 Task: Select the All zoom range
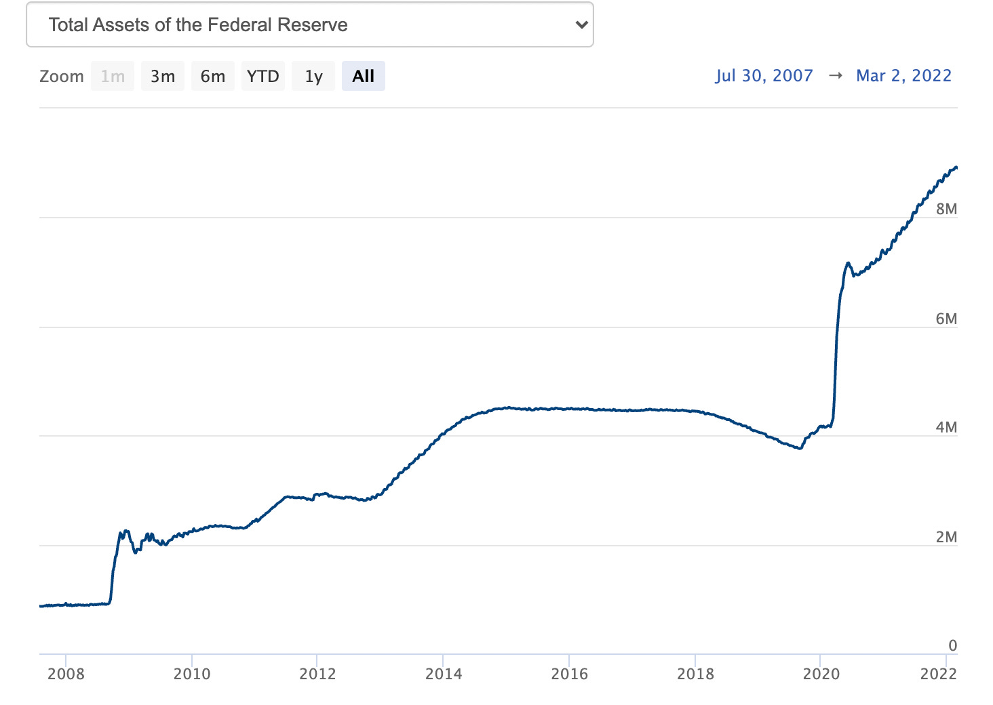pyautogui.click(x=363, y=76)
